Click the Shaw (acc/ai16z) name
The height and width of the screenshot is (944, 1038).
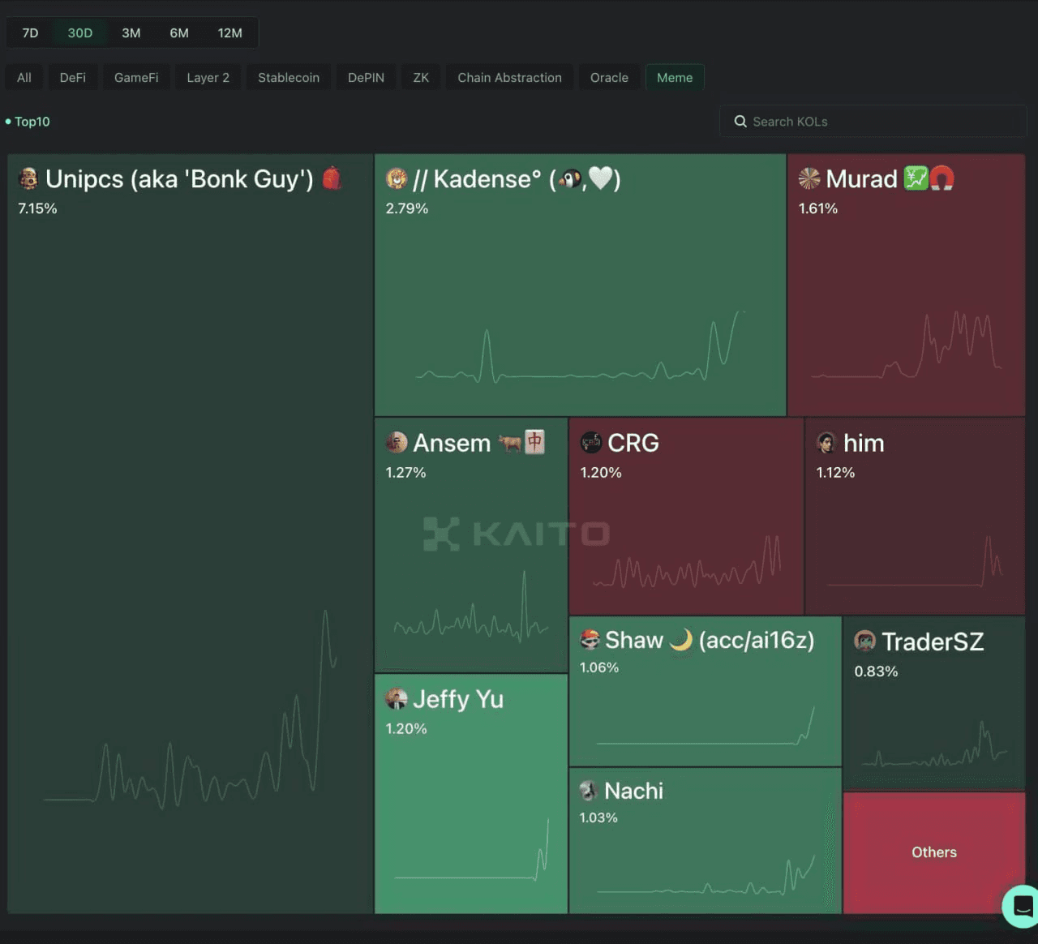pos(710,640)
